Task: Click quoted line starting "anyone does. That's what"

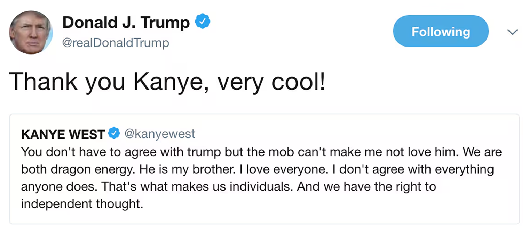Action: (x=229, y=187)
